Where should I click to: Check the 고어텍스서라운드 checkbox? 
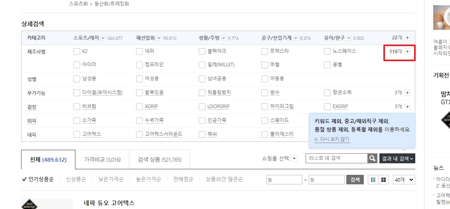point(139,134)
